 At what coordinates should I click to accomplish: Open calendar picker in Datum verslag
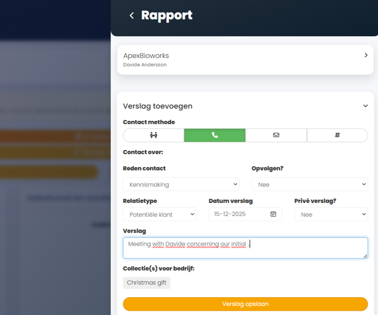coord(273,214)
